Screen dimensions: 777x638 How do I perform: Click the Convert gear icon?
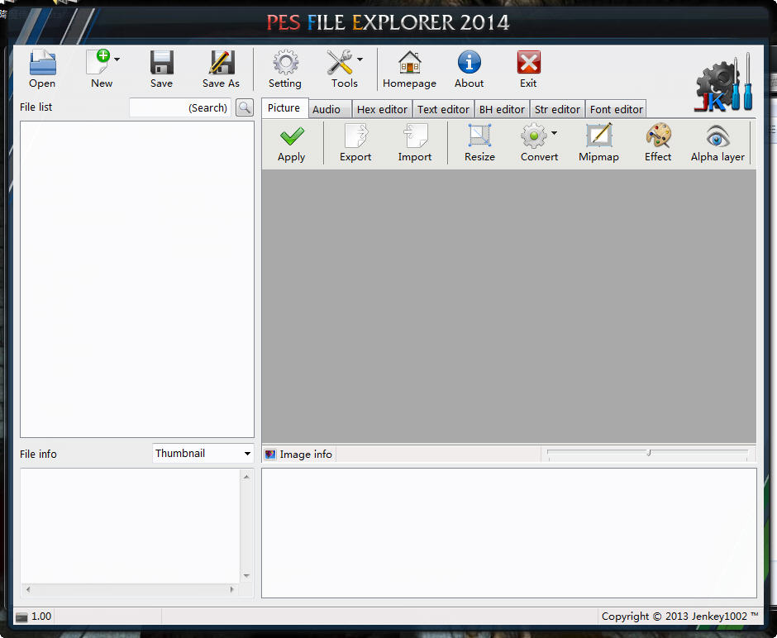click(x=534, y=136)
